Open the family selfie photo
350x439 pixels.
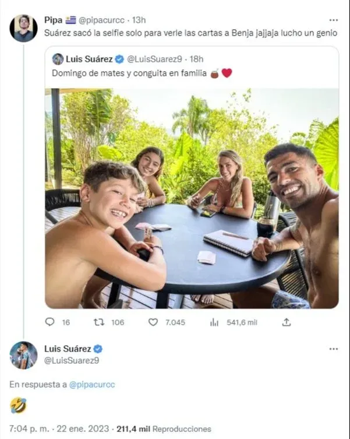pos(192,198)
